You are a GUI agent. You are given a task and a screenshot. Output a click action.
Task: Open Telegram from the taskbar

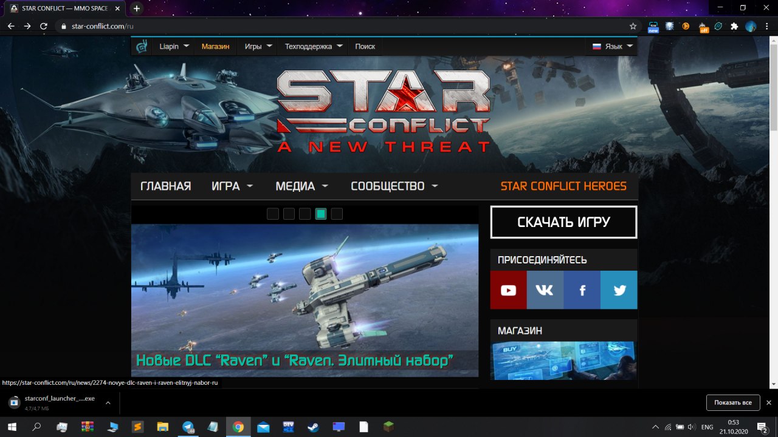188,427
